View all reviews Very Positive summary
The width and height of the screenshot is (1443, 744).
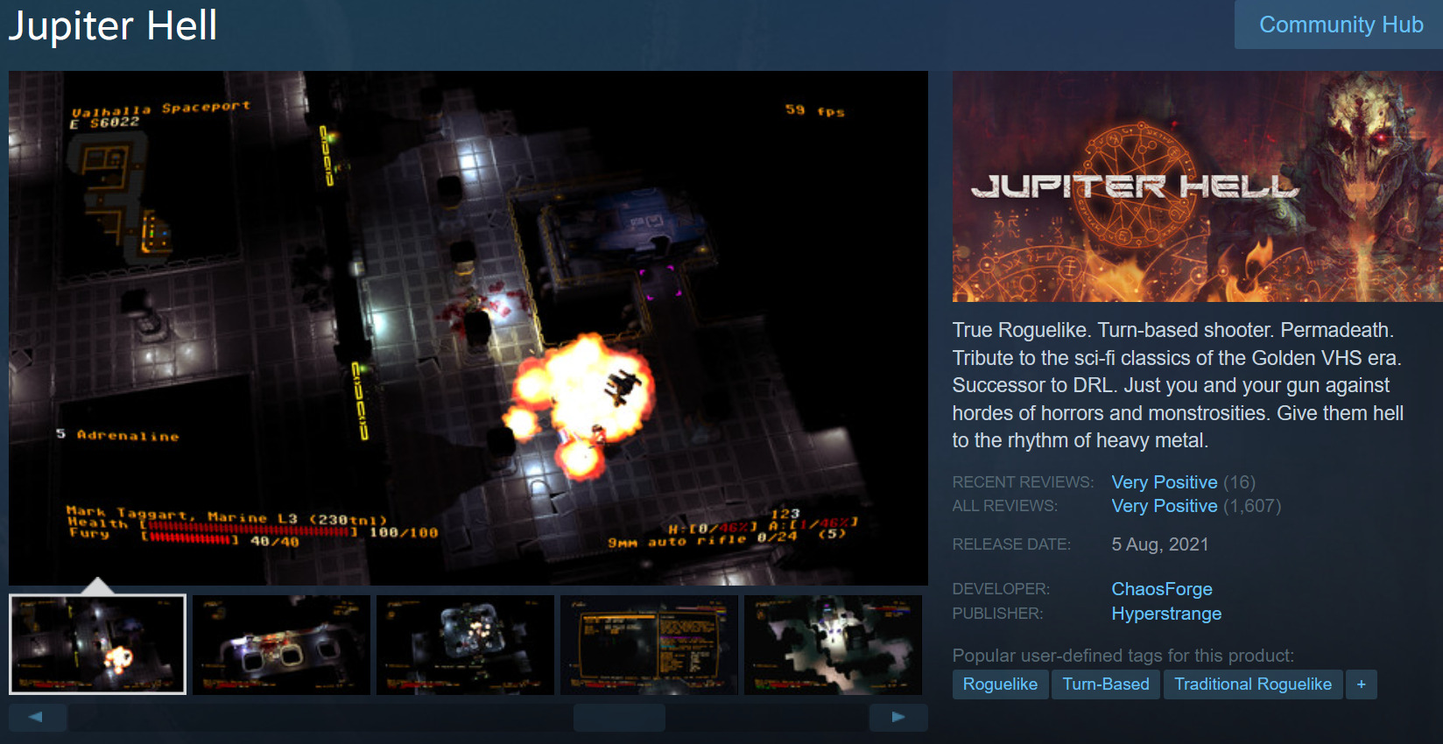[1164, 506]
